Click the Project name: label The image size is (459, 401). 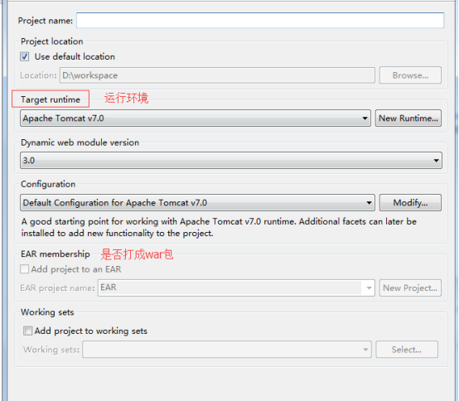(46, 21)
